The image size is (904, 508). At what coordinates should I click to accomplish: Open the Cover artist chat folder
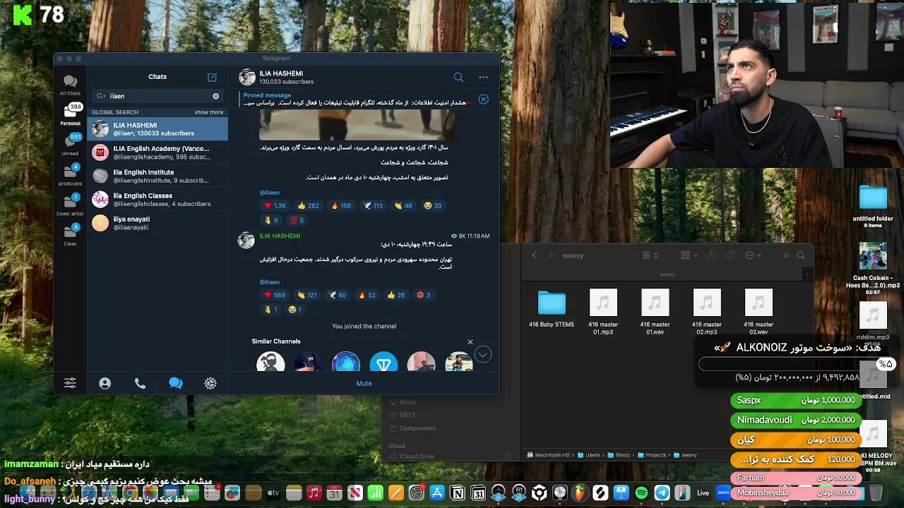70,205
